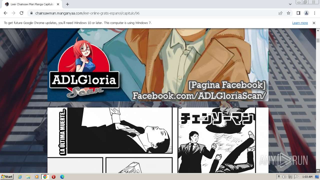The height and width of the screenshot is (180, 320).
Task: Close the Chainsaw Man manga tab
Action: pyautogui.click(x=58, y=4)
